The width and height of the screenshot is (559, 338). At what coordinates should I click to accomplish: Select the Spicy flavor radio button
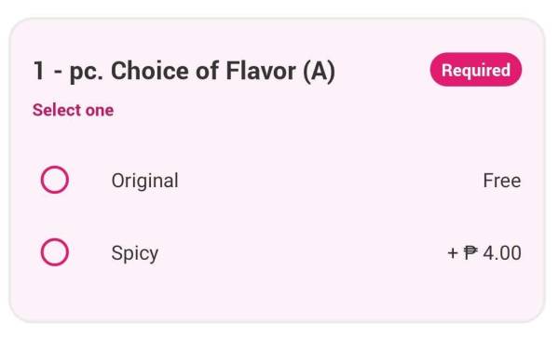pos(55,252)
